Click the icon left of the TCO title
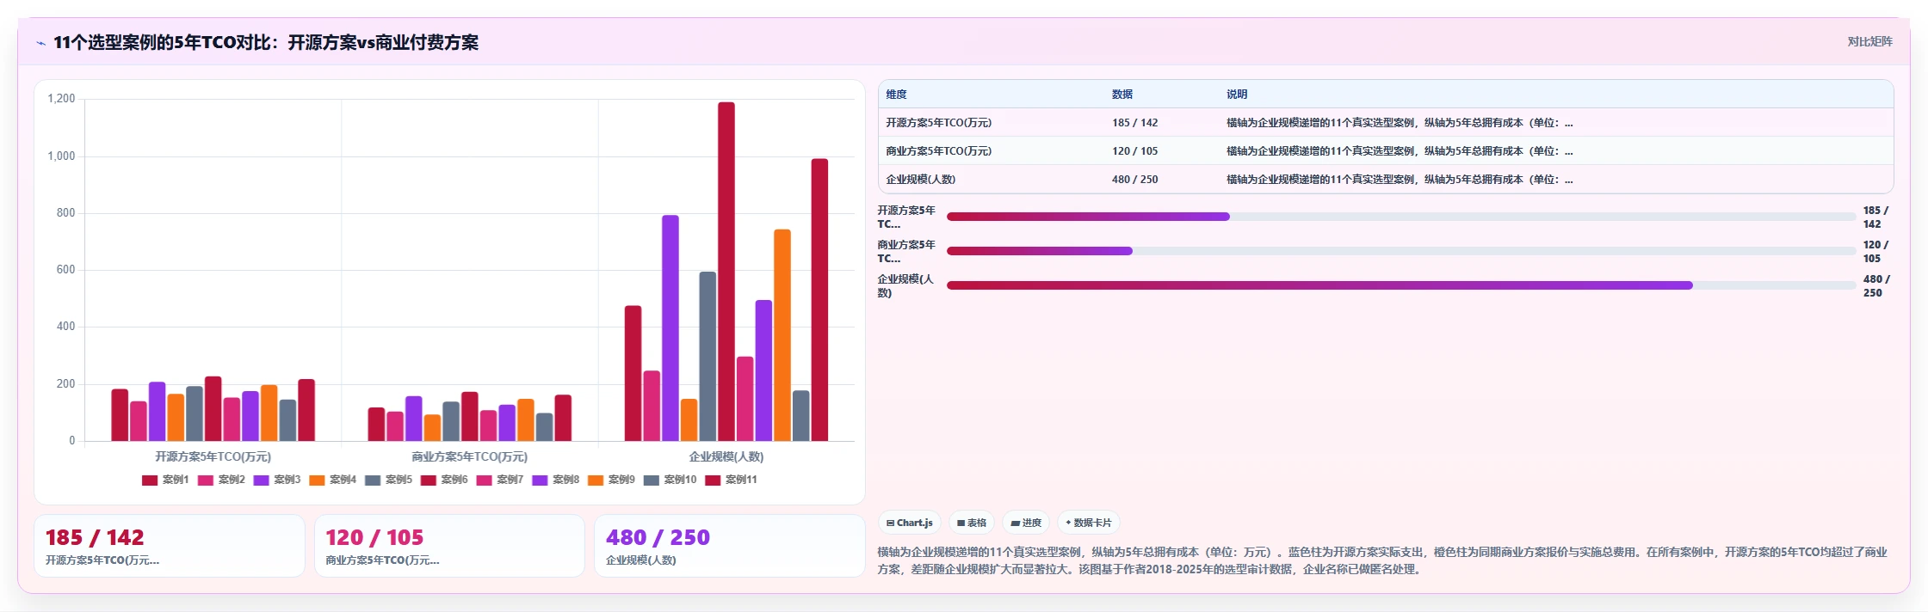Viewport: 1928px width, 612px height. point(40,43)
